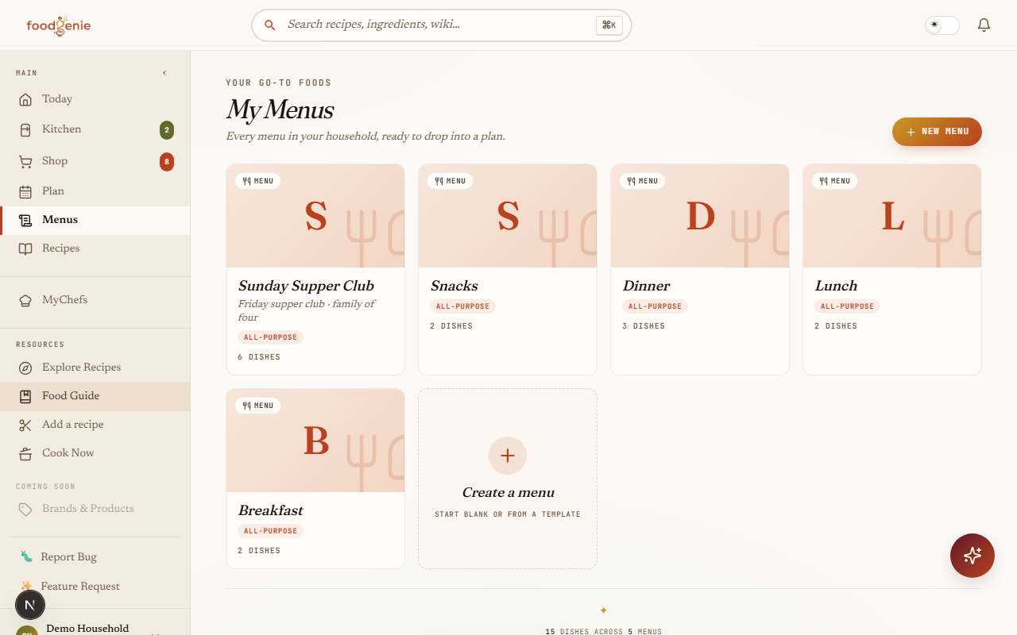Click the search magnifier icon
The width and height of the screenshot is (1017, 635).
coord(270,25)
